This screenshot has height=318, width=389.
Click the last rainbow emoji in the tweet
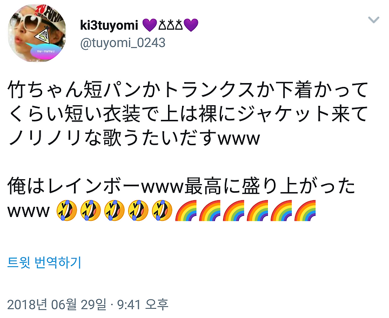pyautogui.click(x=305, y=211)
